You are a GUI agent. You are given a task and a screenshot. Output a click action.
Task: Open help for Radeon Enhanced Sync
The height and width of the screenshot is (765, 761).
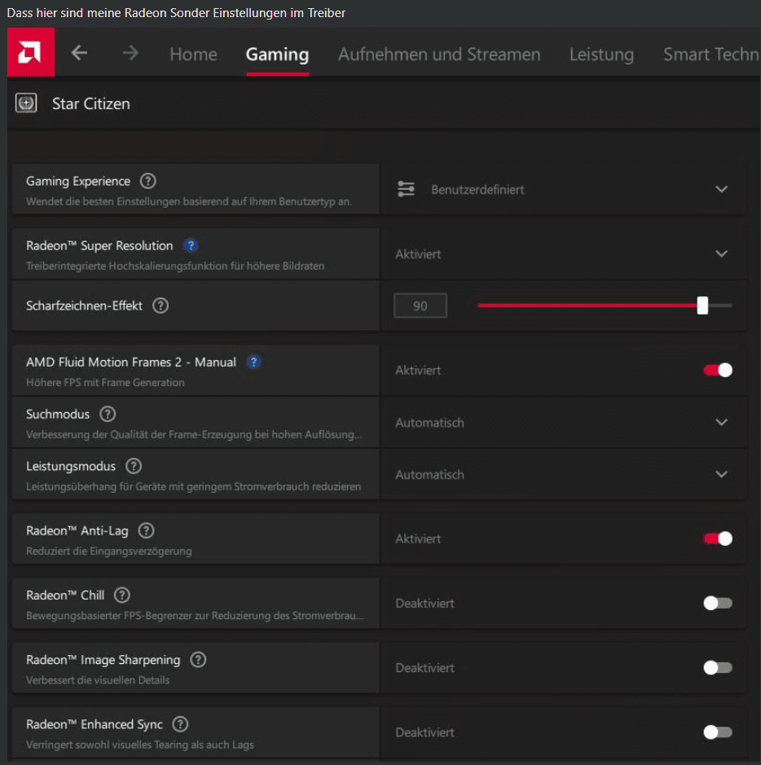point(181,724)
